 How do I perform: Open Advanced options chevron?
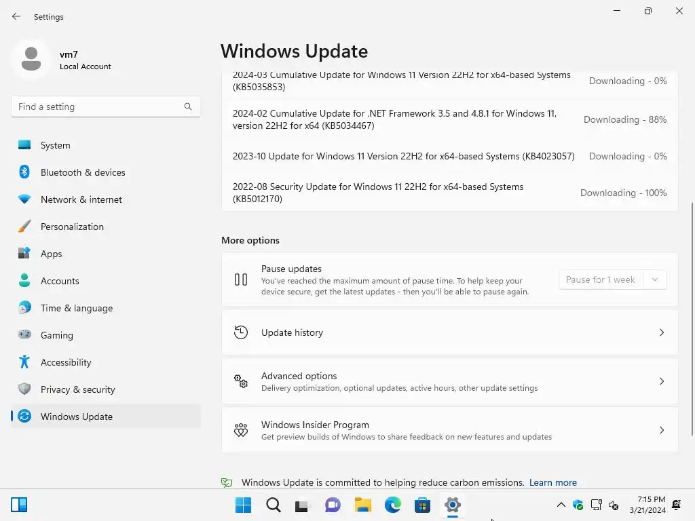(x=661, y=381)
